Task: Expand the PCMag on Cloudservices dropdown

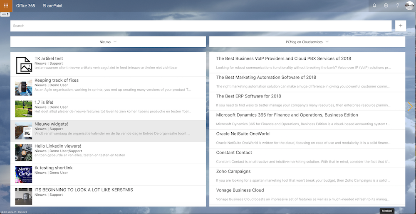Action: [x=307, y=42]
